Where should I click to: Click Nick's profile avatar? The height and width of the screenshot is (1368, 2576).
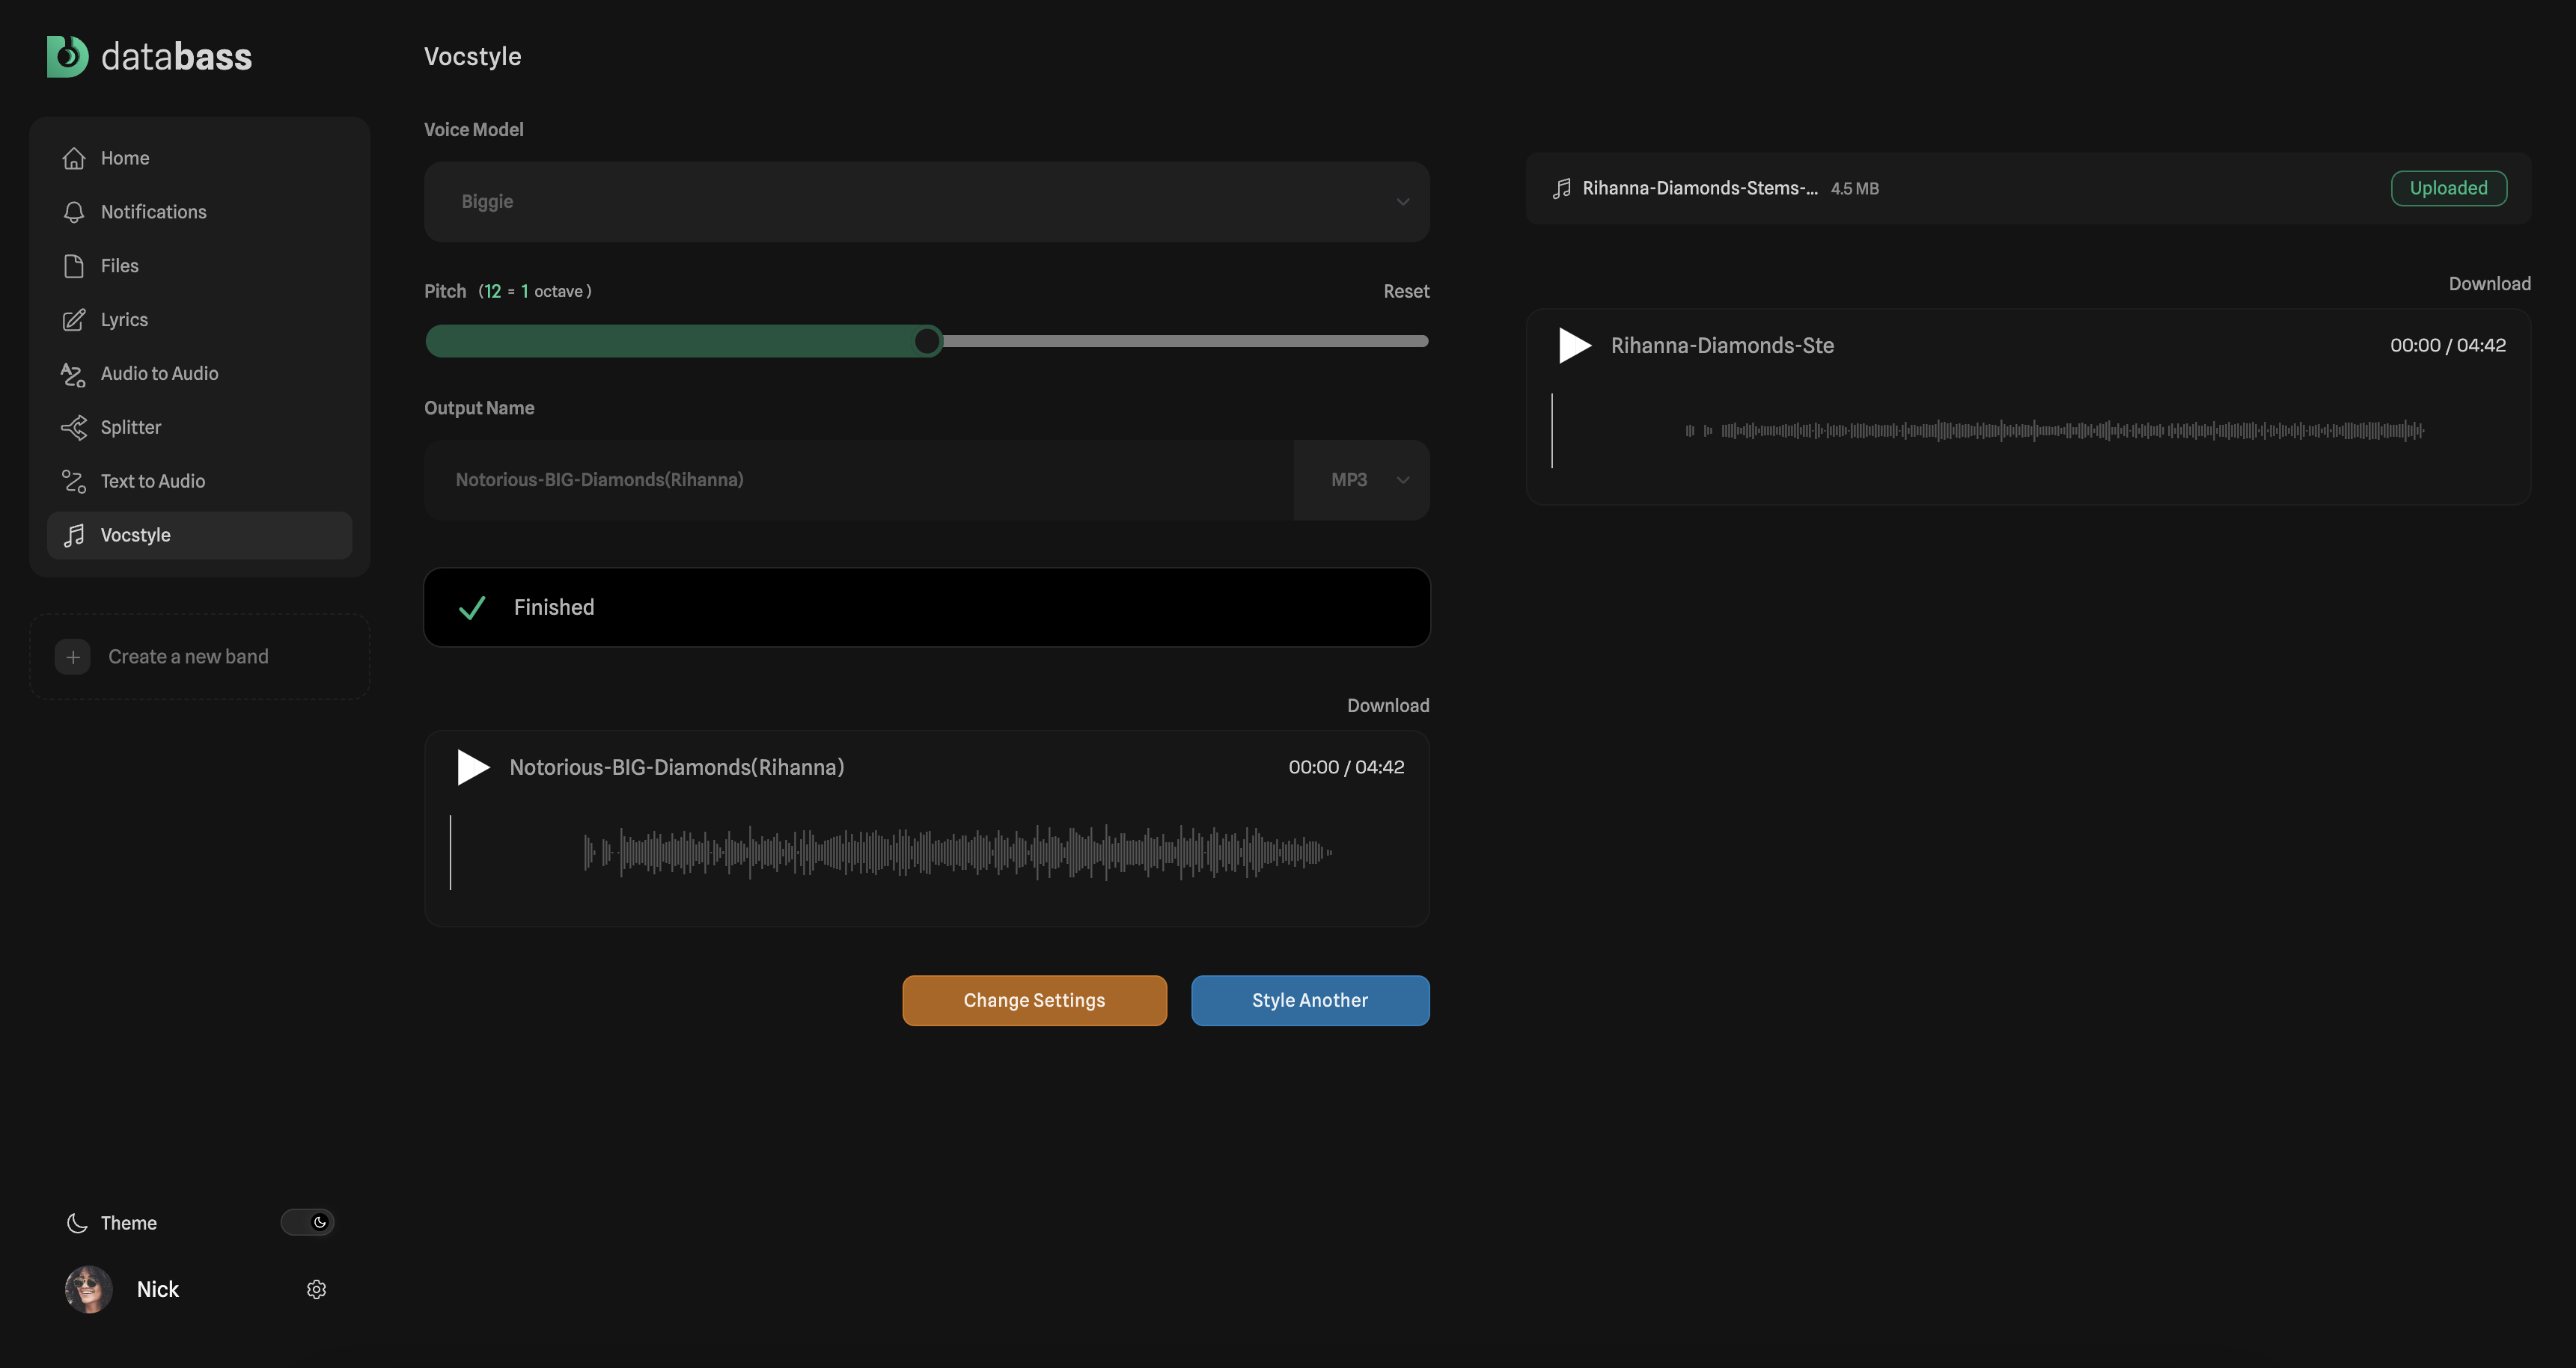(x=89, y=1289)
